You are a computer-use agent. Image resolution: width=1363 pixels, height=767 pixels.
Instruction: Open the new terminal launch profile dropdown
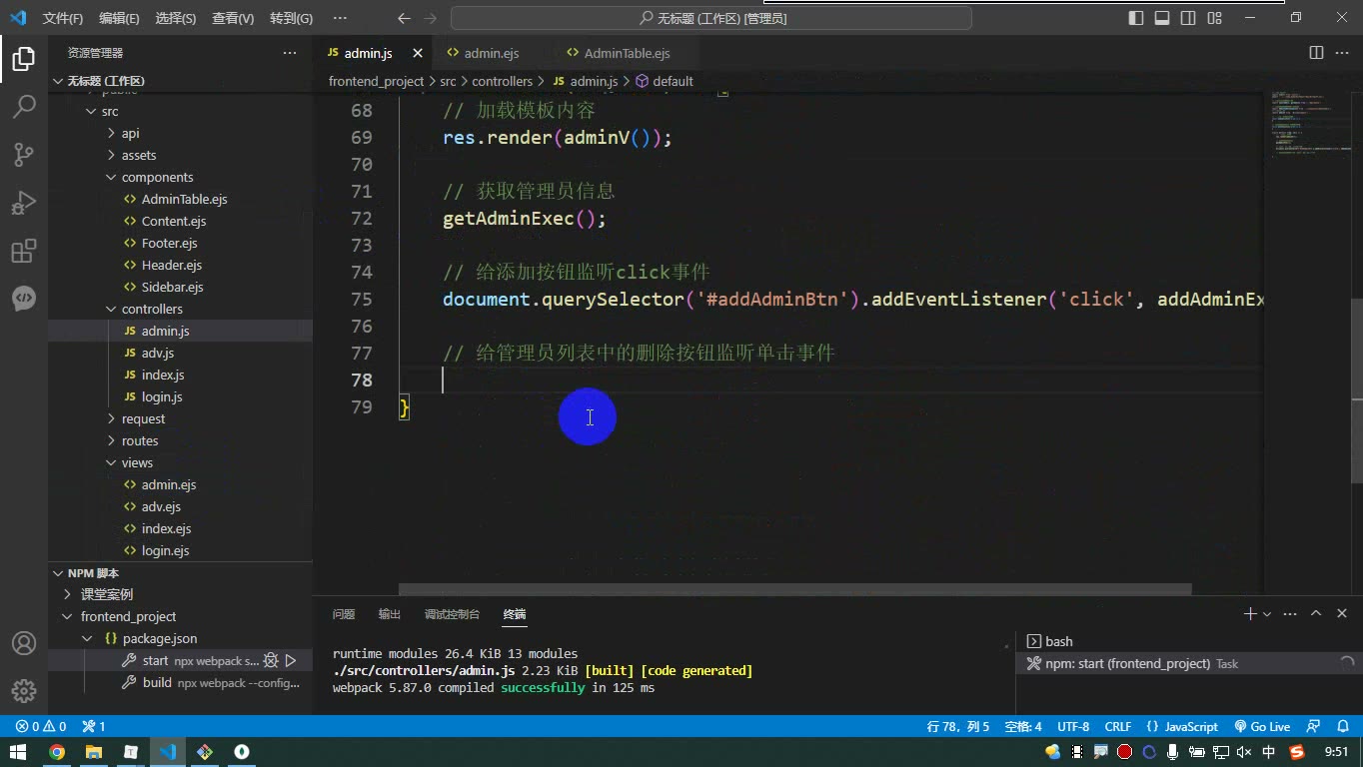pos(1267,614)
